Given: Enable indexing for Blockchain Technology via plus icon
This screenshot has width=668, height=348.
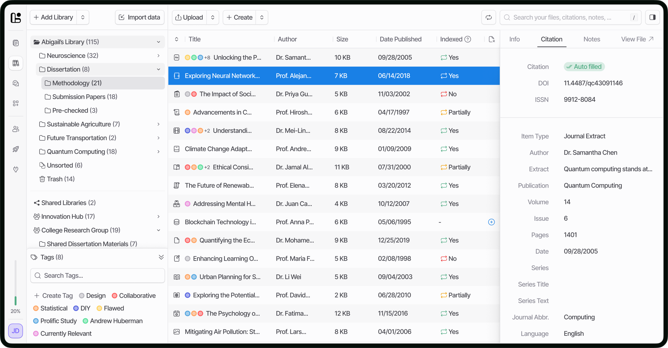Looking at the screenshot, I should pyautogui.click(x=492, y=222).
